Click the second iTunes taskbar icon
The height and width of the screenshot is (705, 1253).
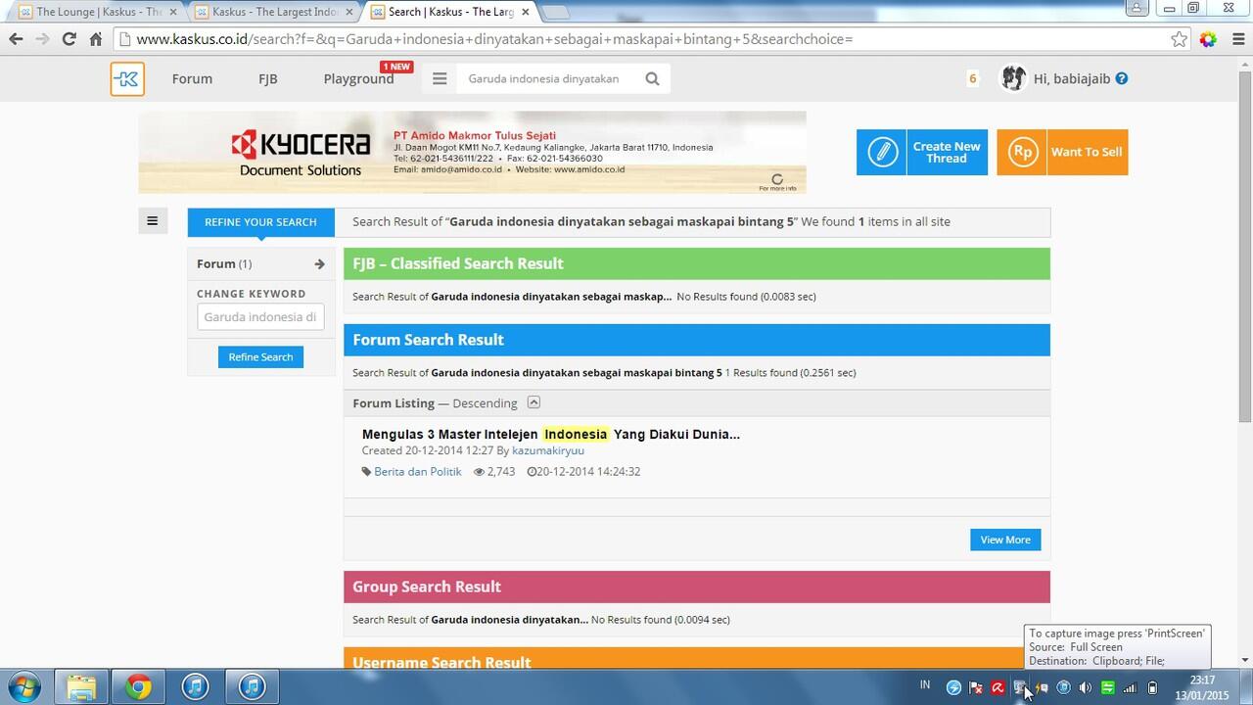point(252,687)
